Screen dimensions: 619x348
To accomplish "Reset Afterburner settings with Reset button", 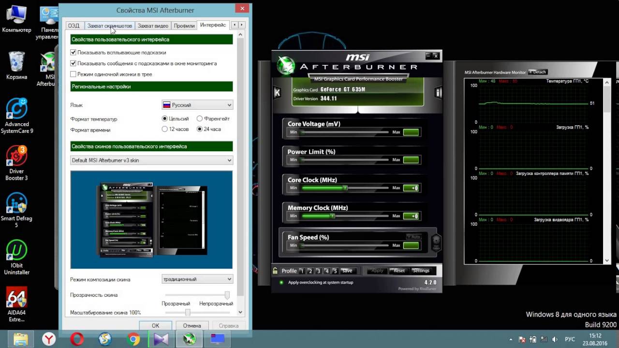I will pos(399,271).
